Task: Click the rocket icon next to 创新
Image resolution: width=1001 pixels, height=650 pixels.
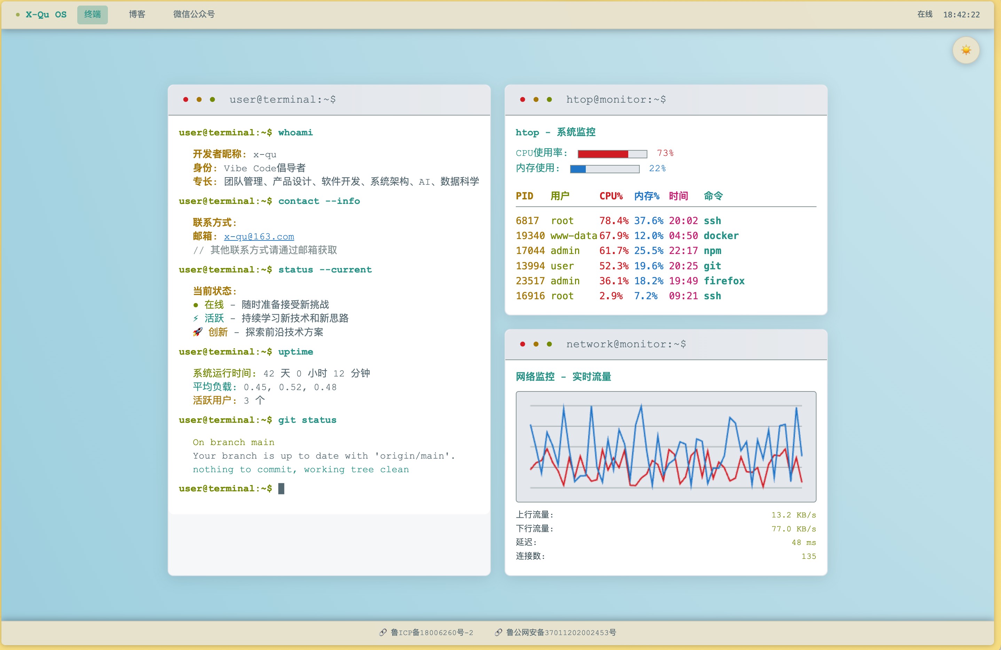Action: click(197, 332)
